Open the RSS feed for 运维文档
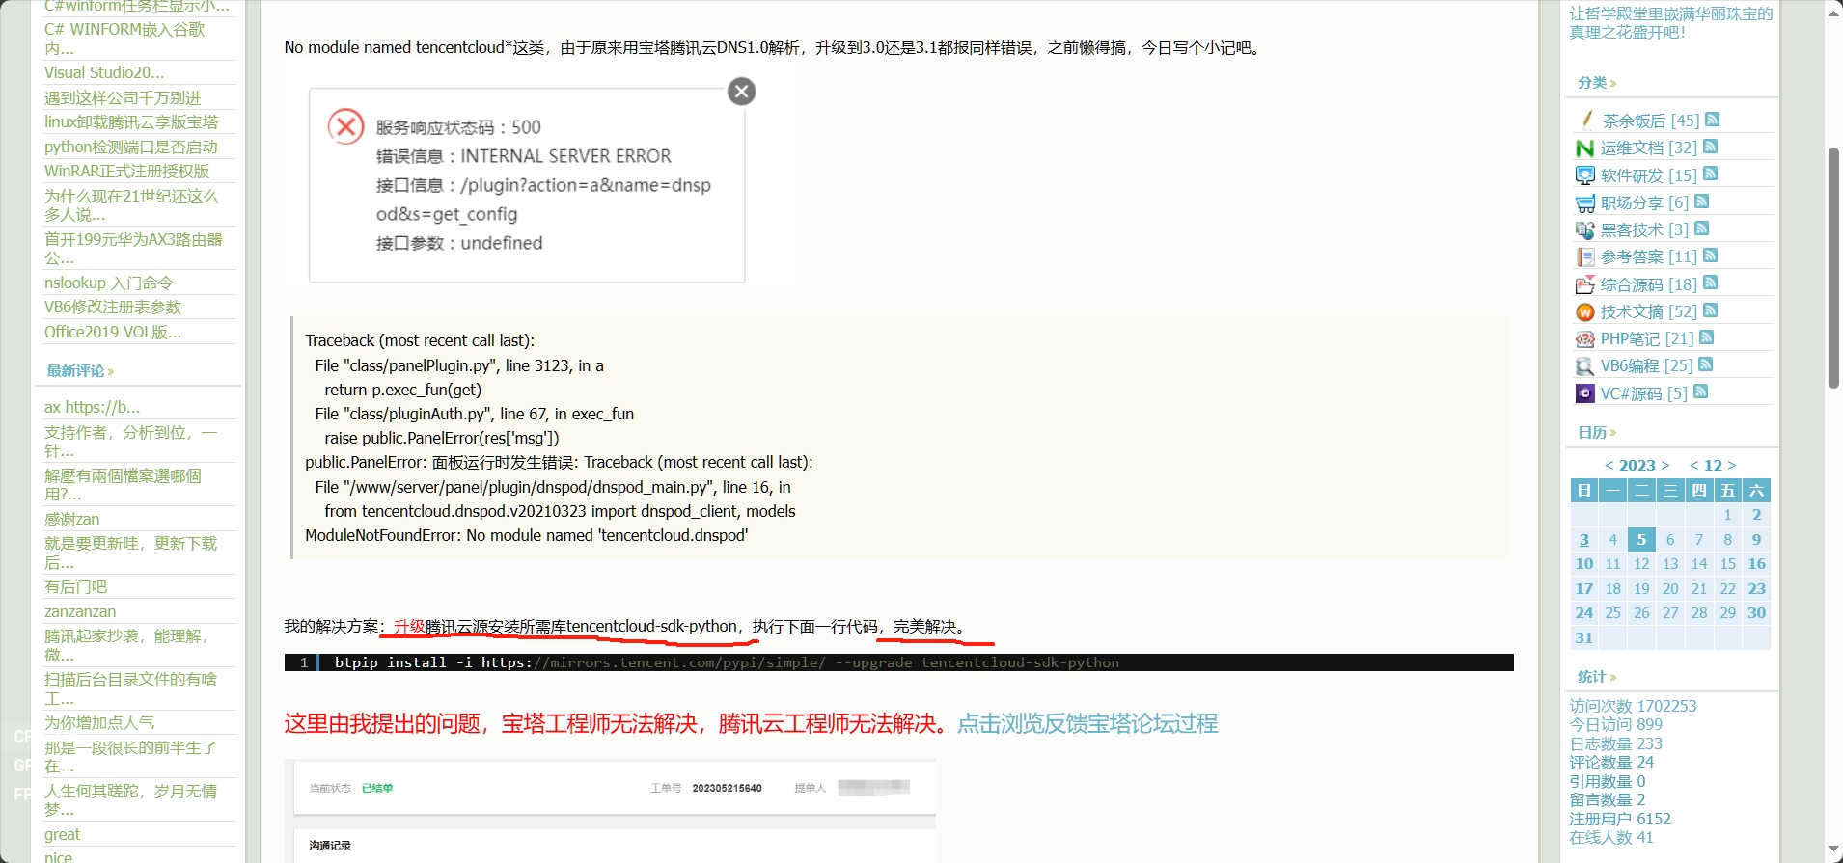Screen dimensions: 1843x863 (1711, 147)
